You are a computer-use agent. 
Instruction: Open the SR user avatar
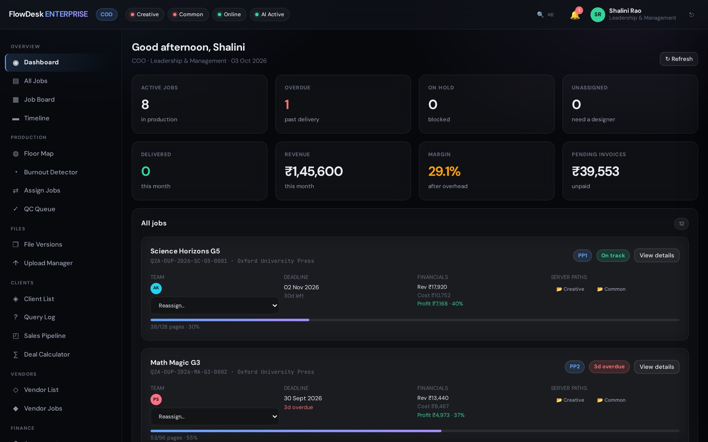(598, 14)
